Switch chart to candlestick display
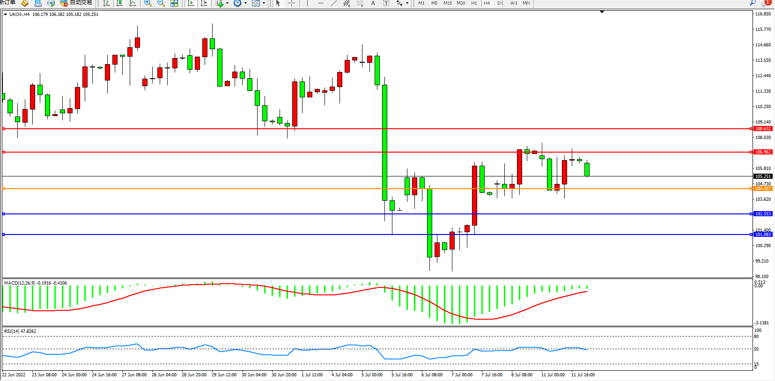The height and width of the screenshot is (381, 775). pyautogui.click(x=119, y=3)
